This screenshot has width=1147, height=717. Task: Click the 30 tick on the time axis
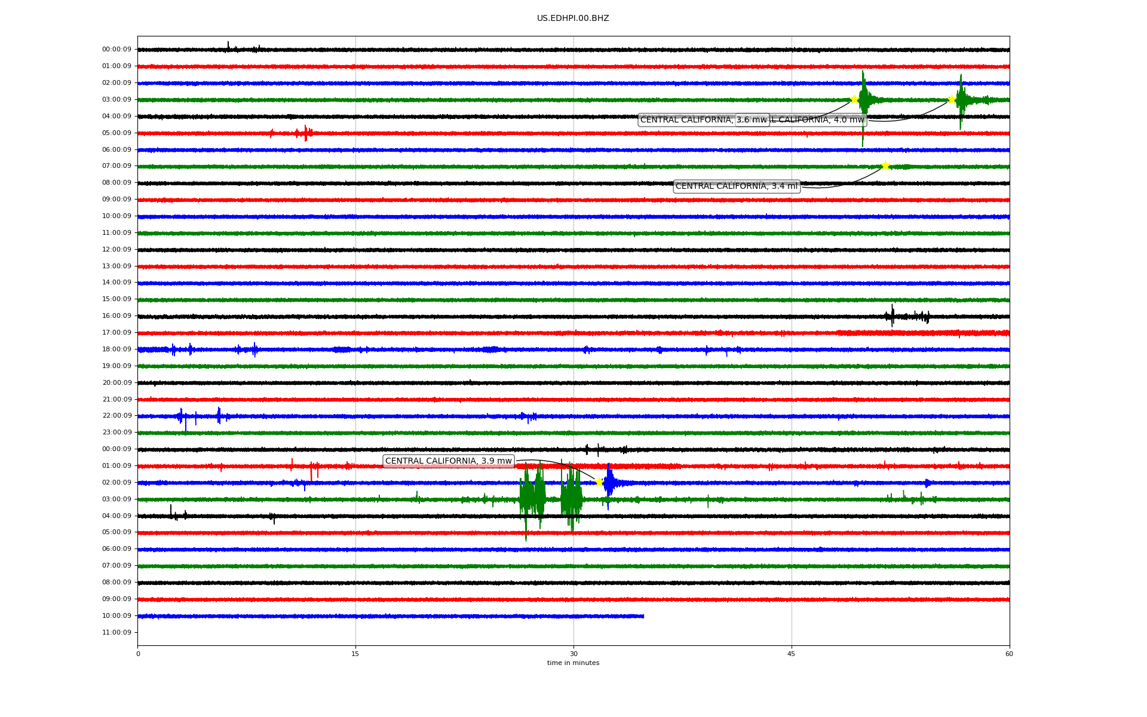[x=573, y=654]
